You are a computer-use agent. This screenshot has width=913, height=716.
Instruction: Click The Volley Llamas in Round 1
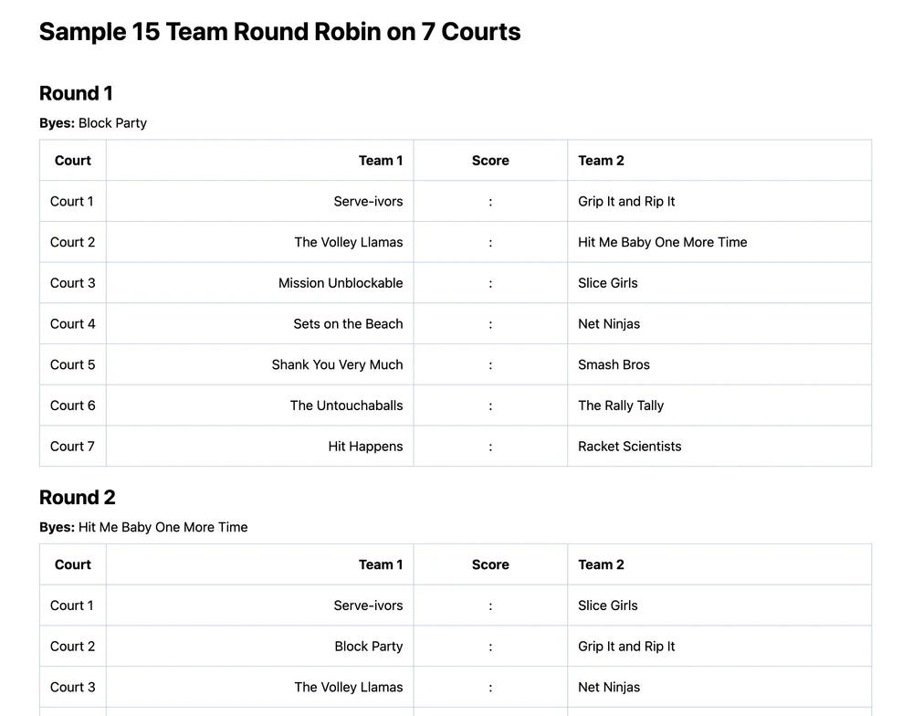(348, 242)
